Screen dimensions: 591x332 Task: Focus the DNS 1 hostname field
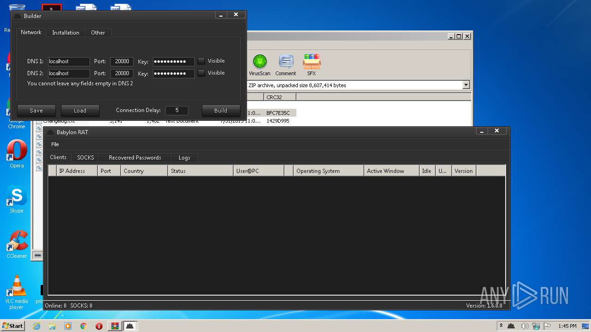point(69,61)
